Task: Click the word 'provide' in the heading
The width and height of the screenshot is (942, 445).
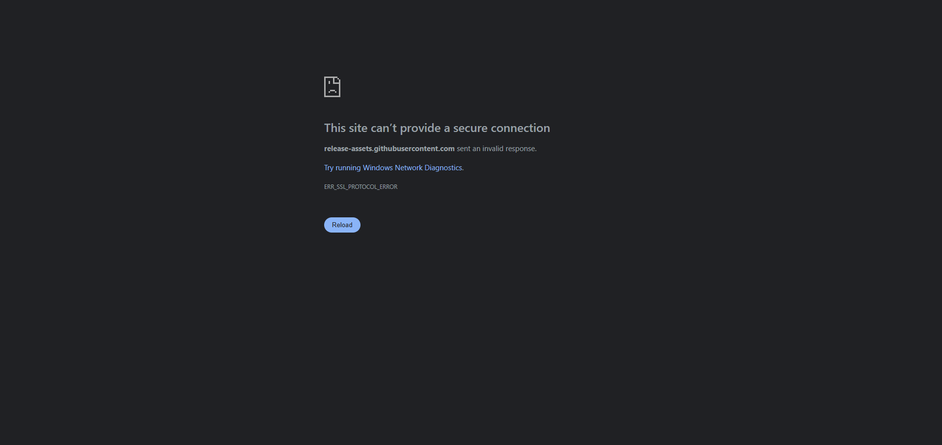Action: click(x=420, y=128)
